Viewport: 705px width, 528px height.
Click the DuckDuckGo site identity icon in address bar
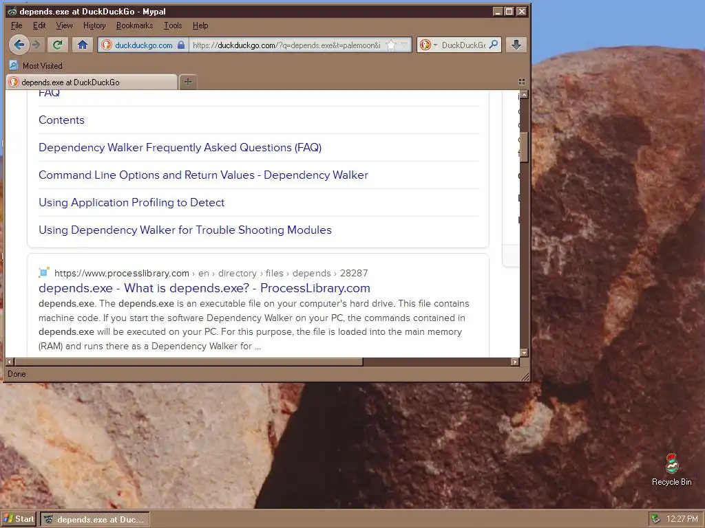tap(107, 45)
